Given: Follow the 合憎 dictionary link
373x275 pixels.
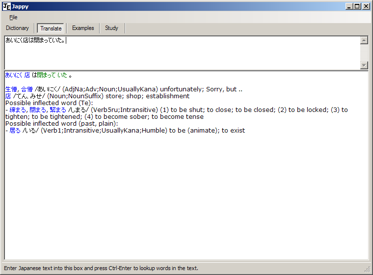Looking at the screenshot, I should click(27, 89).
